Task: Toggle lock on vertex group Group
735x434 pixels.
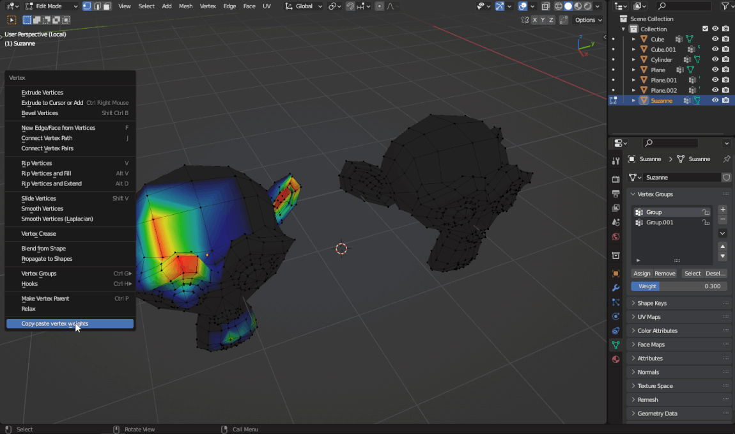Action: point(706,212)
